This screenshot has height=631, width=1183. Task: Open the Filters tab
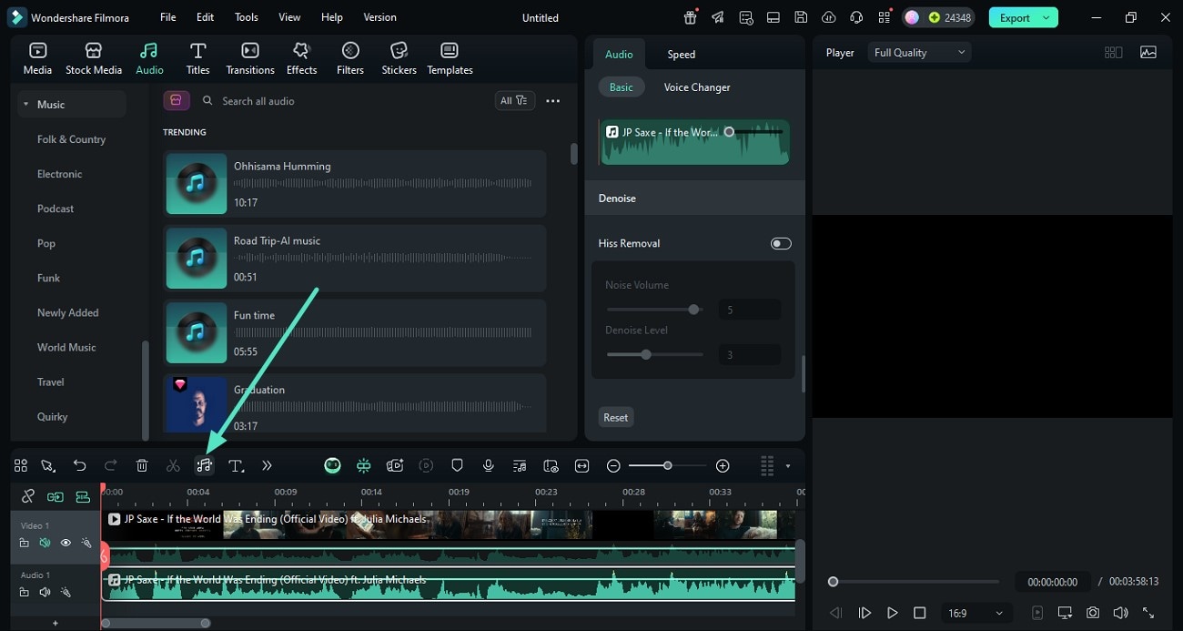tap(350, 58)
